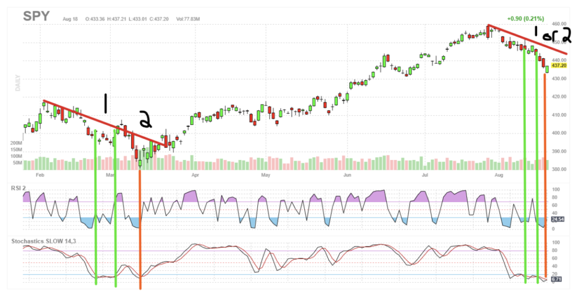This screenshot has height=294, width=579.
Task: Click the 'May' month label on time axis
Action: [x=266, y=175]
